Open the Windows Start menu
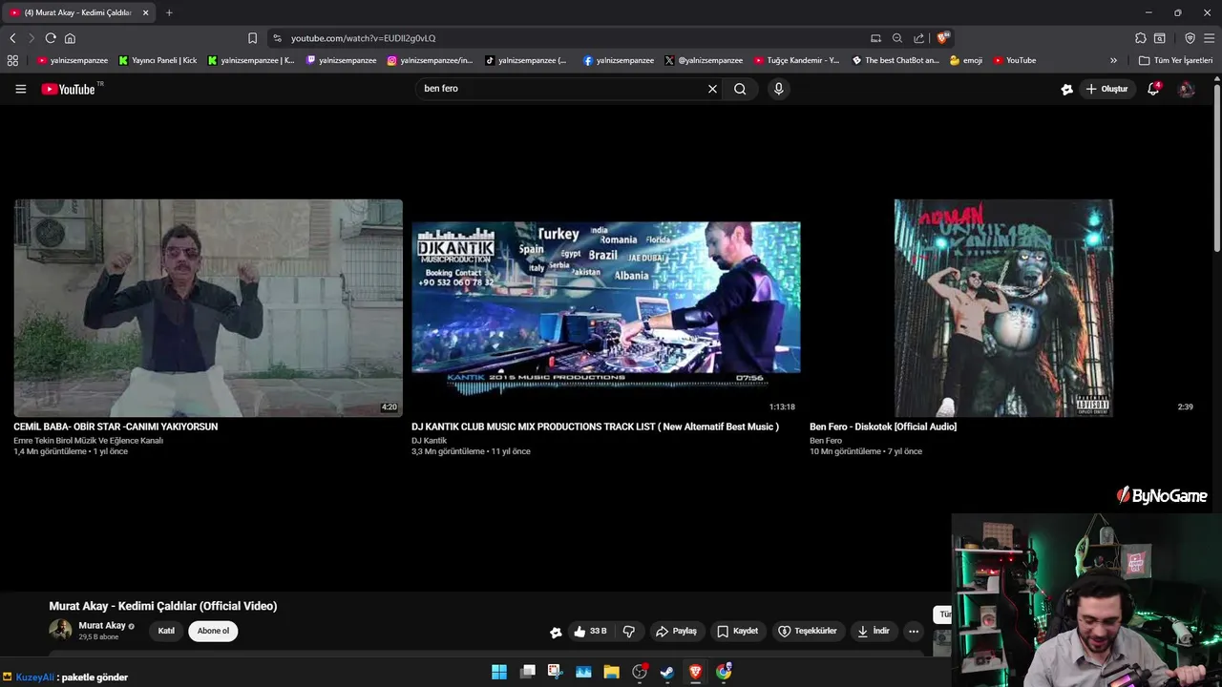The image size is (1222, 687). [499, 672]
